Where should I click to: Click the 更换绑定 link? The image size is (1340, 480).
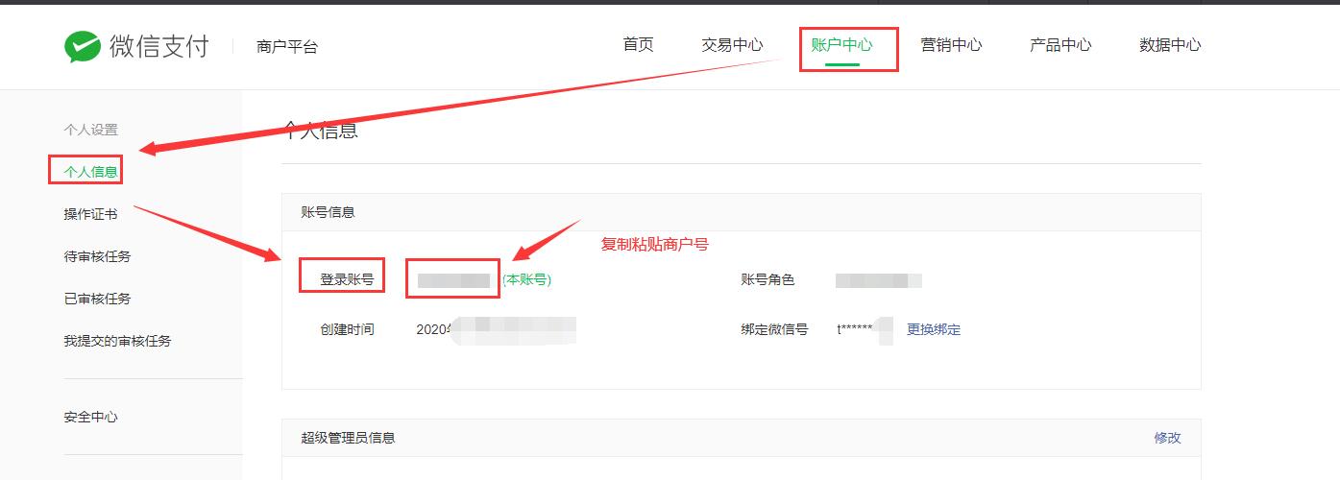click(934, 329)
